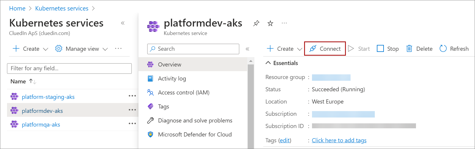The width and height of the screenshot is (475, 149).
Task: Collapse the Essentials section
Action: point(268,63)
